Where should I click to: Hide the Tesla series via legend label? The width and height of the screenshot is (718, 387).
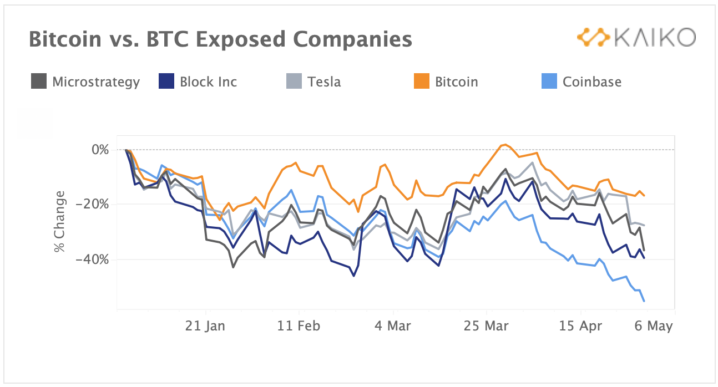pos(324,82)
